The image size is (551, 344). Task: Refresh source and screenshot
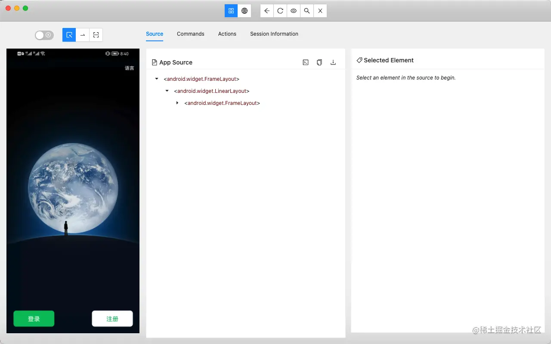point(280,11)
